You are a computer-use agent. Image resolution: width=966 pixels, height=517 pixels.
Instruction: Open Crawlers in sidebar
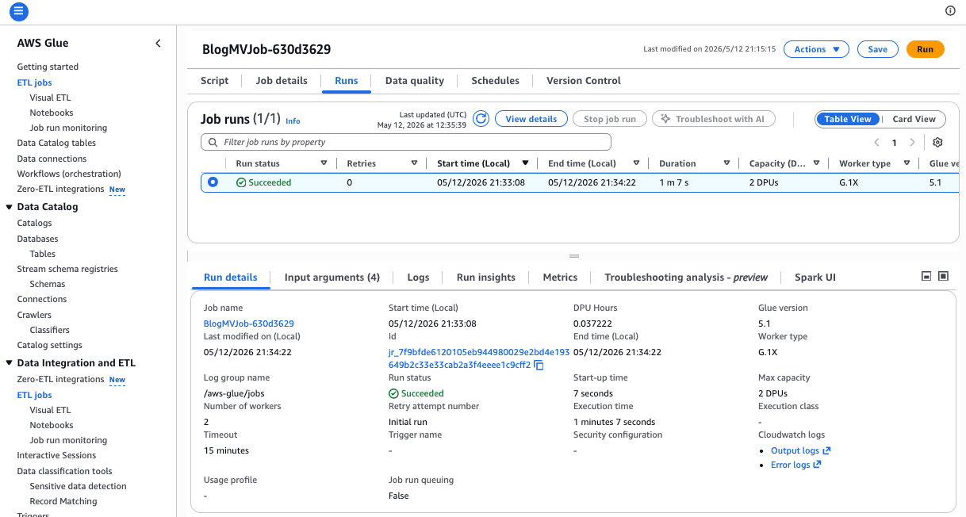pos(34,315)
